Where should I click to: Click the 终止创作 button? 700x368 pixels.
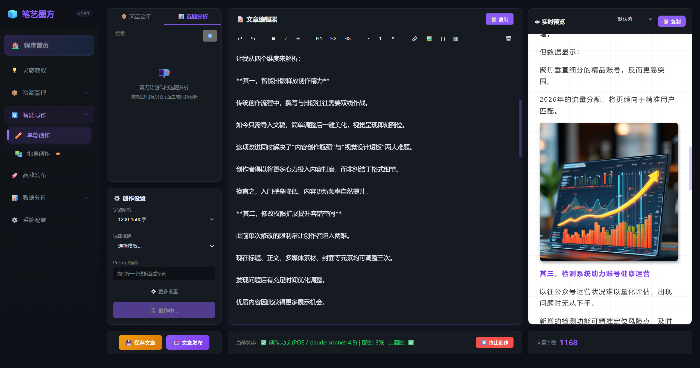point(494,342)
